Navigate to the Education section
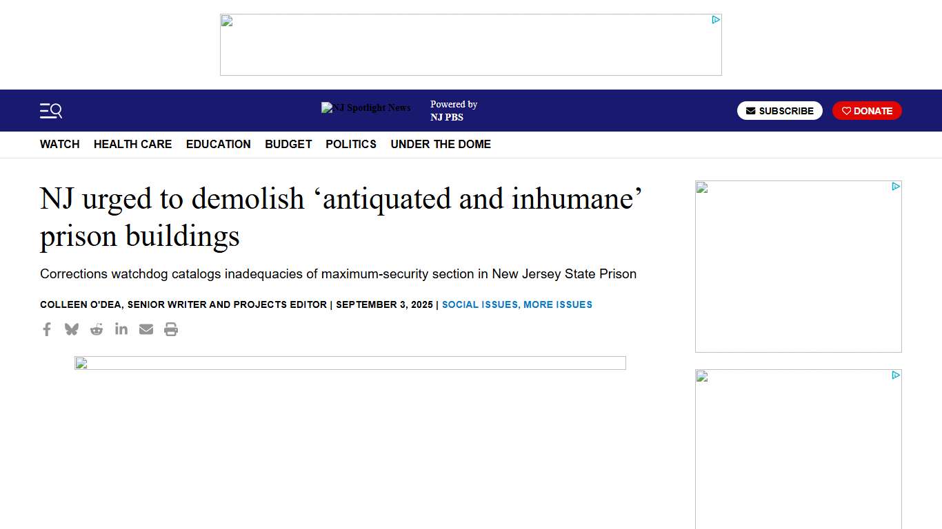The image size is (942, 529). (219, 144)
